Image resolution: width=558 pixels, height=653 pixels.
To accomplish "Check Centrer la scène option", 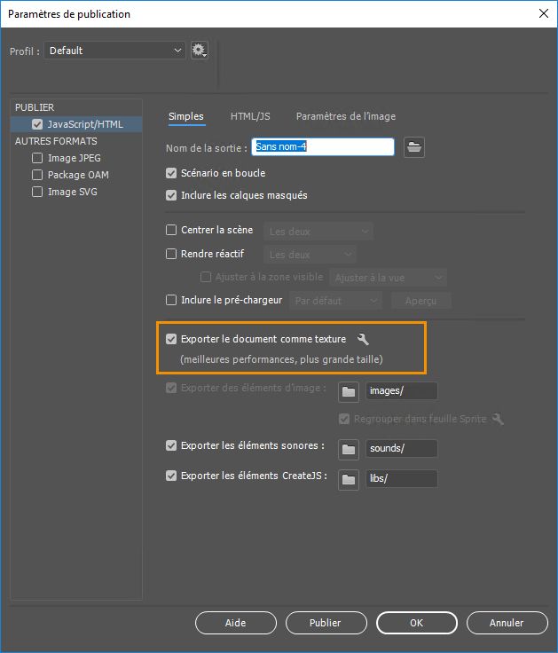I will tap(171, 230).
